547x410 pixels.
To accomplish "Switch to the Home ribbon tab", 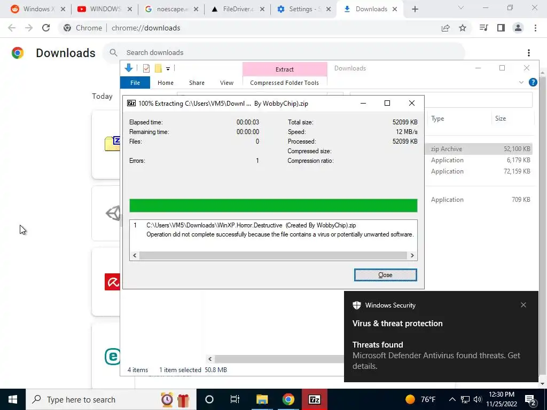I will point(166,83).
